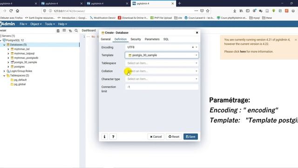Collapse the Tablespaces (2) node
The image size is (298, 168).
(x=4, y=76)
